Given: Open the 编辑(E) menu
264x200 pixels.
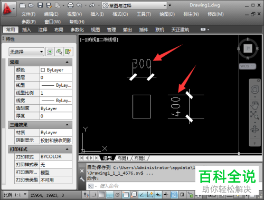Looking at the screenshot, I should tap(51, 14).
